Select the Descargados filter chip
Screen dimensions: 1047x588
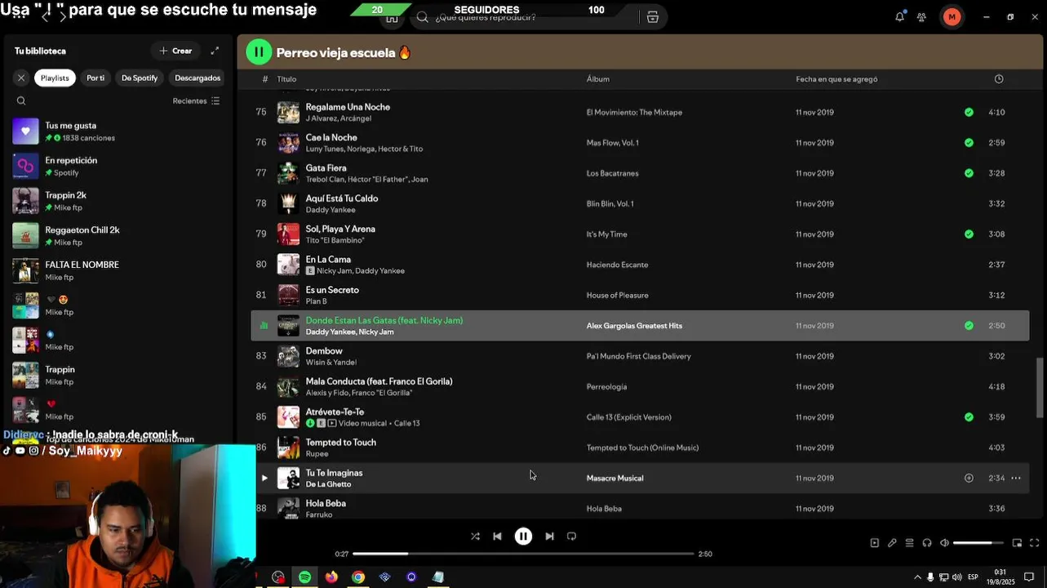pyautogui.click(x=197, y=78)
